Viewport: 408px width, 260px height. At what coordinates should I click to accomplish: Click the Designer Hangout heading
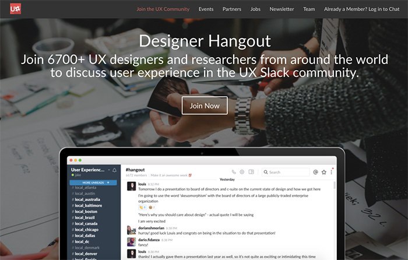click(205, 41)
